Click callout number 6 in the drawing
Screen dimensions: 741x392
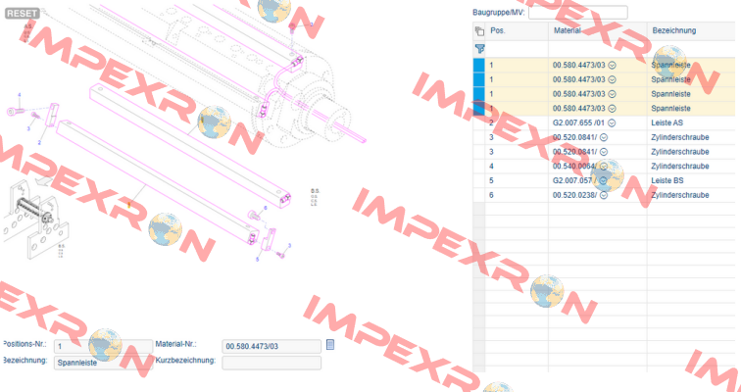coord(265,208)
